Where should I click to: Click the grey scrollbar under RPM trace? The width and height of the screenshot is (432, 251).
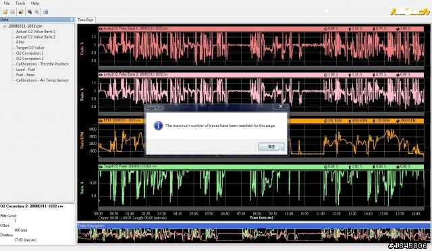(261, 160)
